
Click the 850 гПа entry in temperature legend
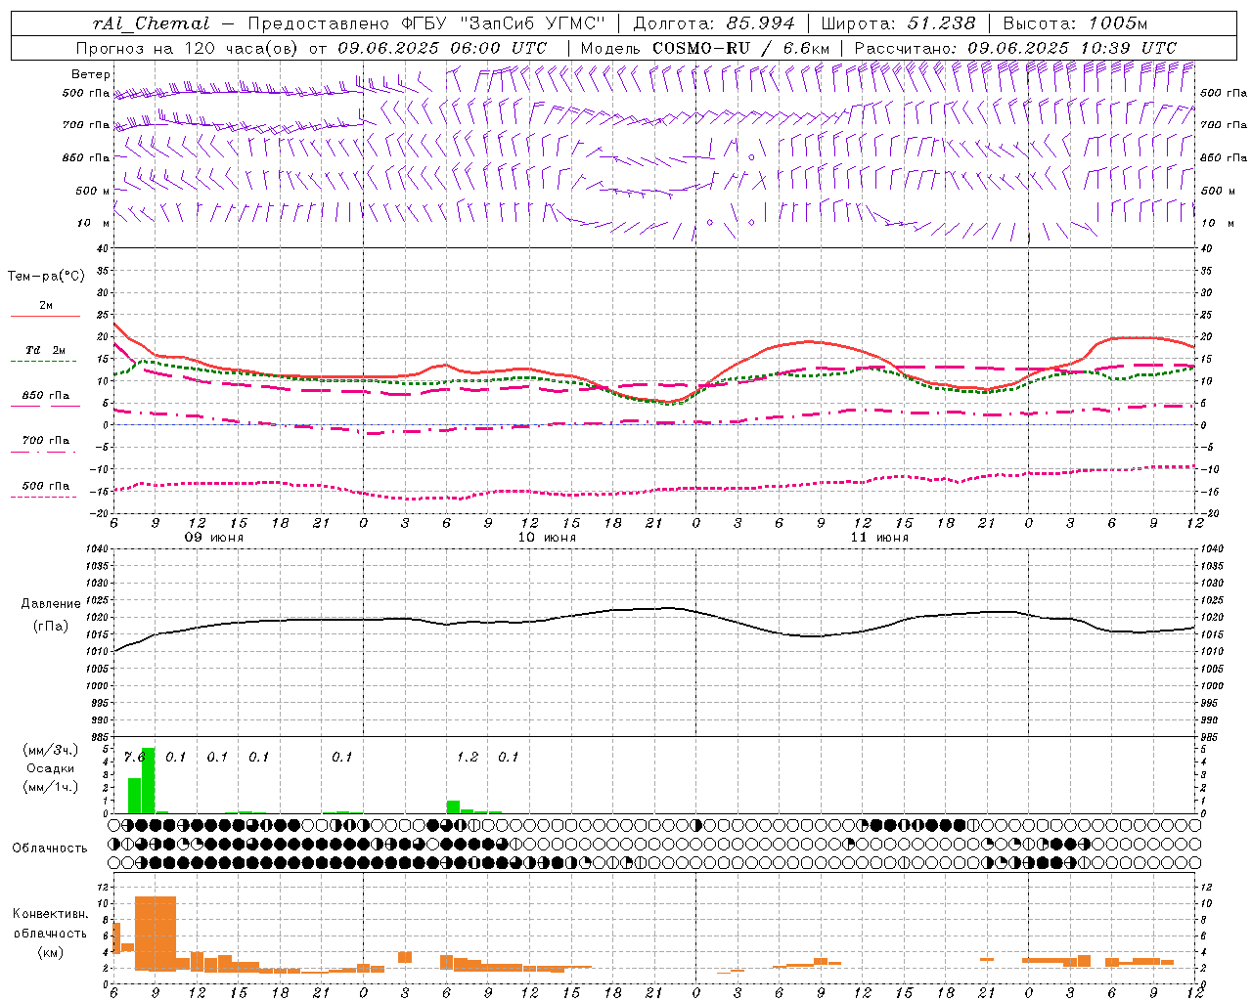point(45,396)
